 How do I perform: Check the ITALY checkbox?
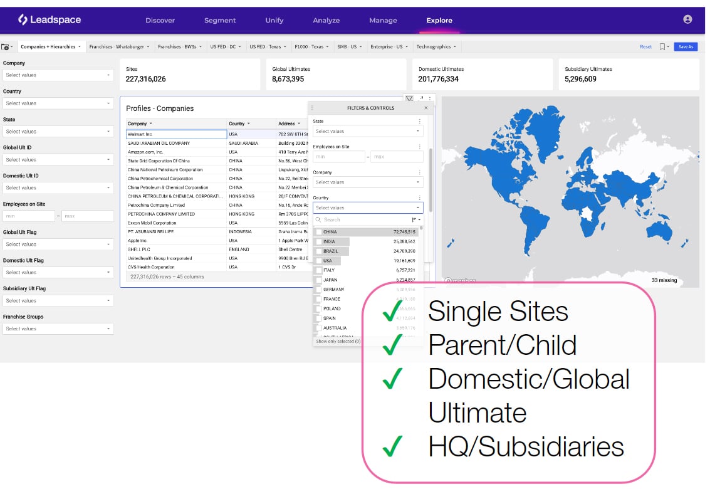(x=319, y=270)
